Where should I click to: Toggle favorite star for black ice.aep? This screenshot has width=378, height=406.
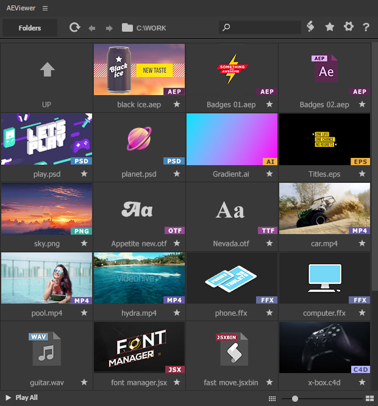point(177,104)
